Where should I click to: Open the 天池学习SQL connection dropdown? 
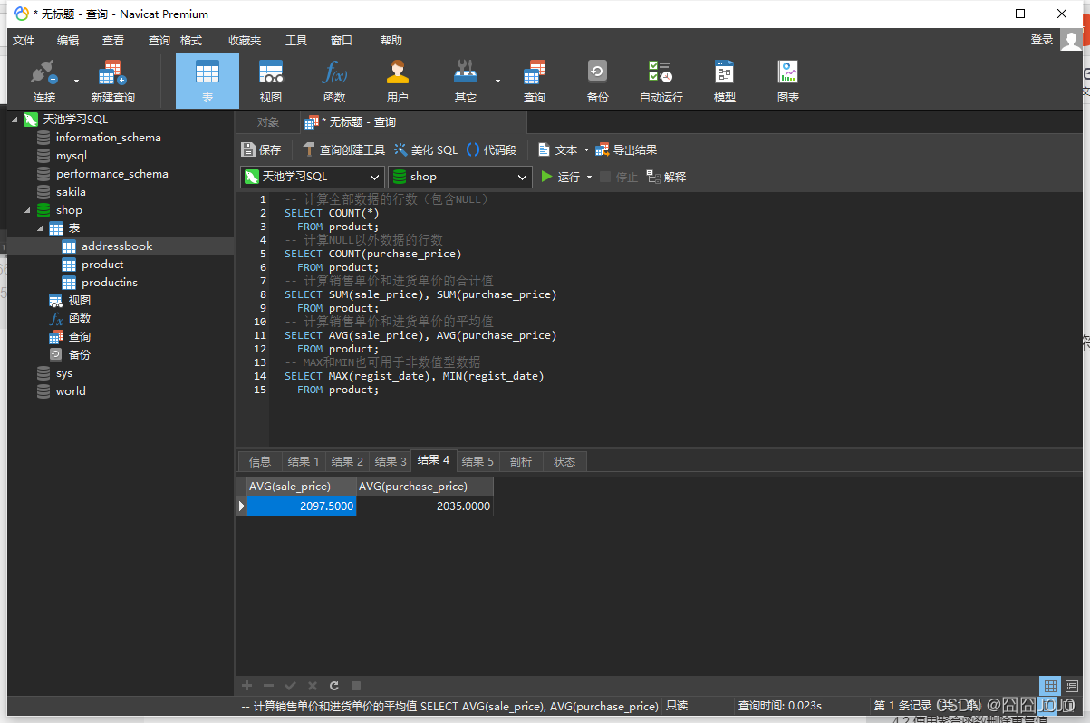[x=312, y=177]
